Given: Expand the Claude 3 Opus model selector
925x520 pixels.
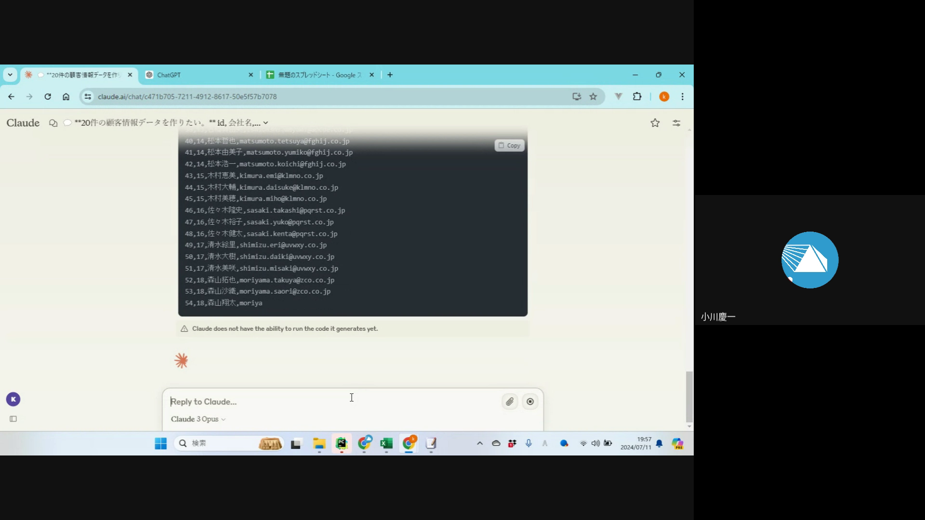Looking at the screenshot, I should (x=198, y=419).
